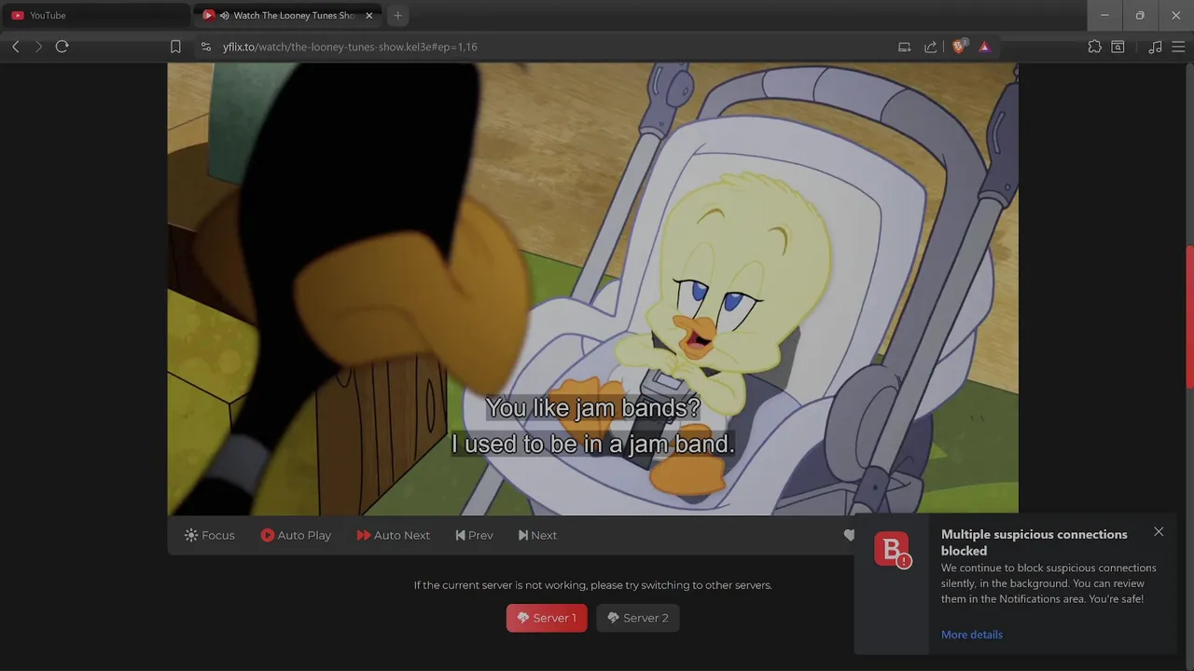1194x671 pixels.
Task: Click the page vertical scrollbar thumb
Action: coord(1189,317)
